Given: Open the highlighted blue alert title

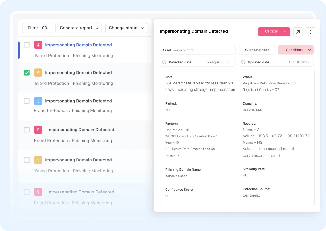Looking at the screenshot, I should (78, 45).
